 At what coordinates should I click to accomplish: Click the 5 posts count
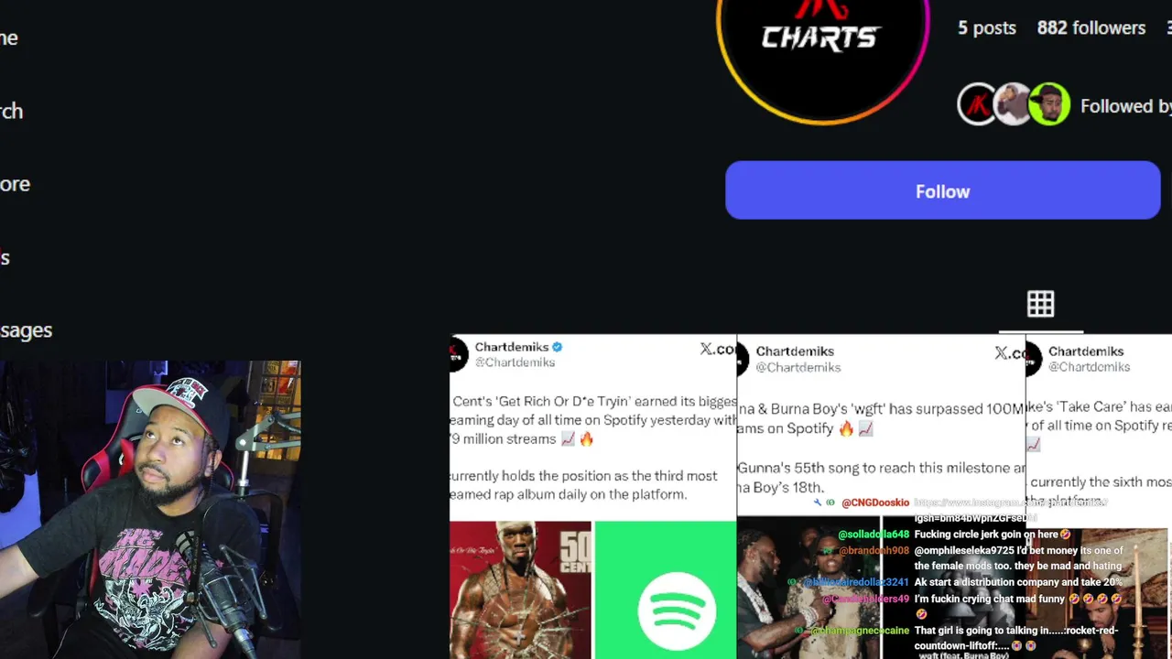(x=986, y=27)
